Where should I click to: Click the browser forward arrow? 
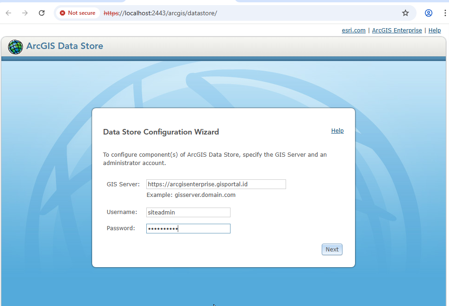[25, 13]
